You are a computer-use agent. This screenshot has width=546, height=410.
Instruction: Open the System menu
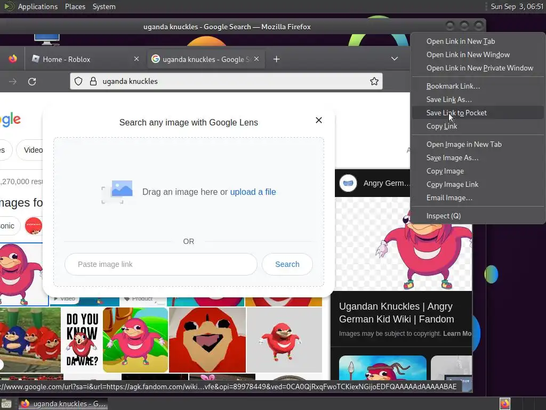[104, 6]
